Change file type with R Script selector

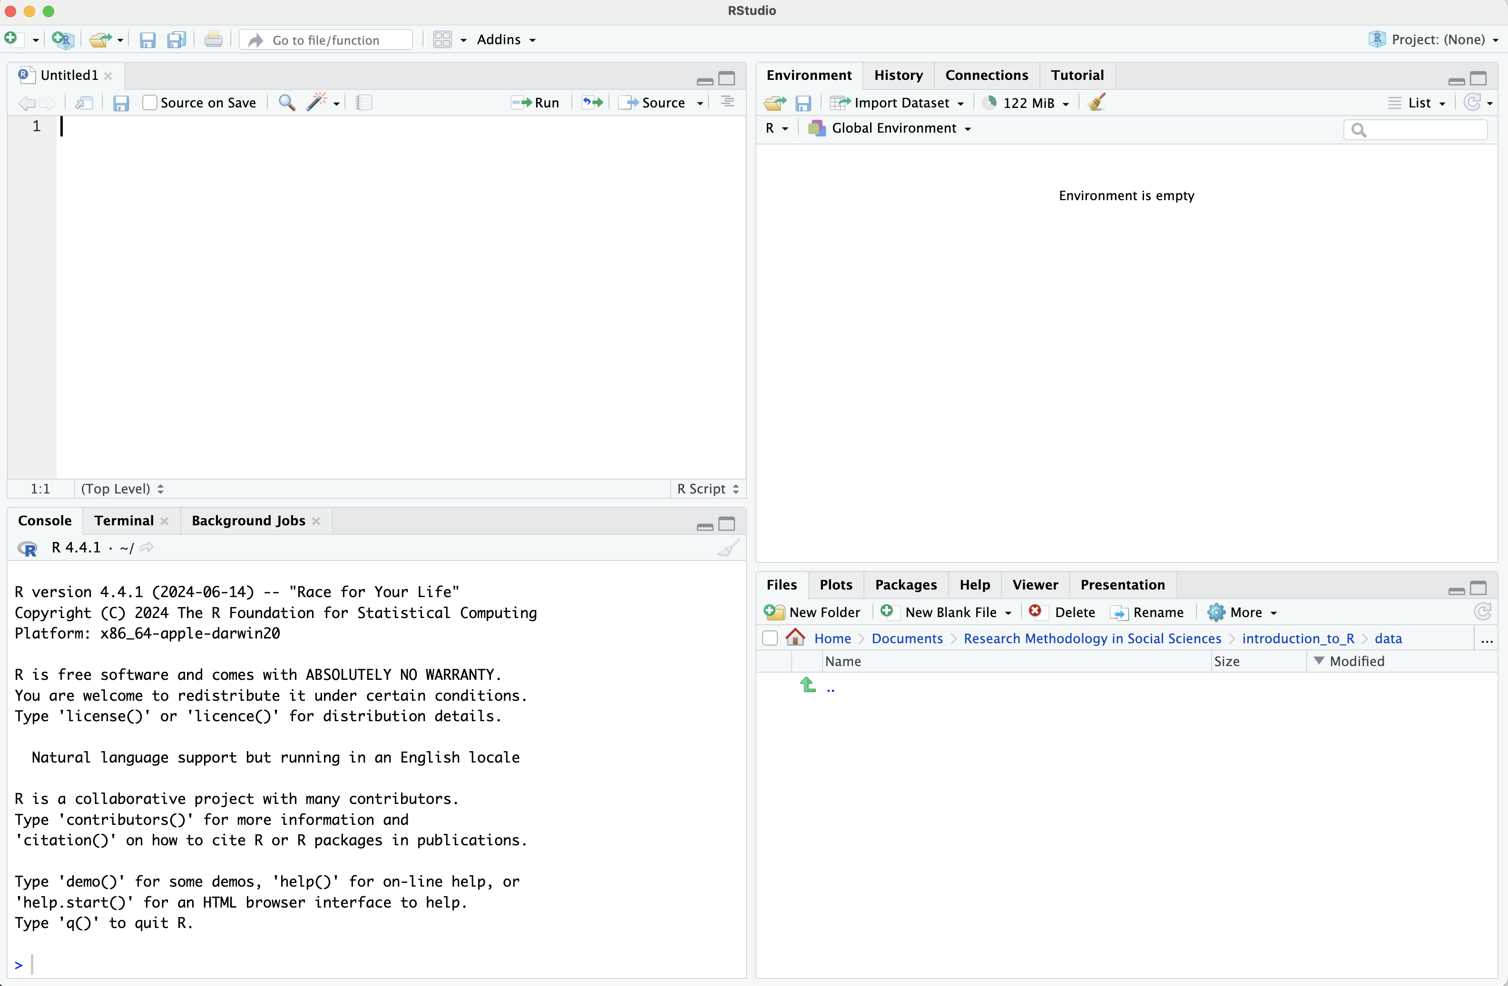[708, 488]
